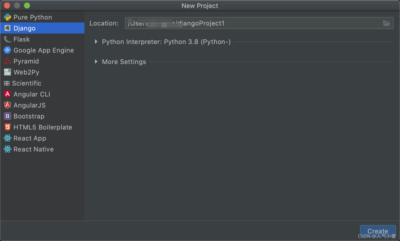Click the Create button

point(378,231)
